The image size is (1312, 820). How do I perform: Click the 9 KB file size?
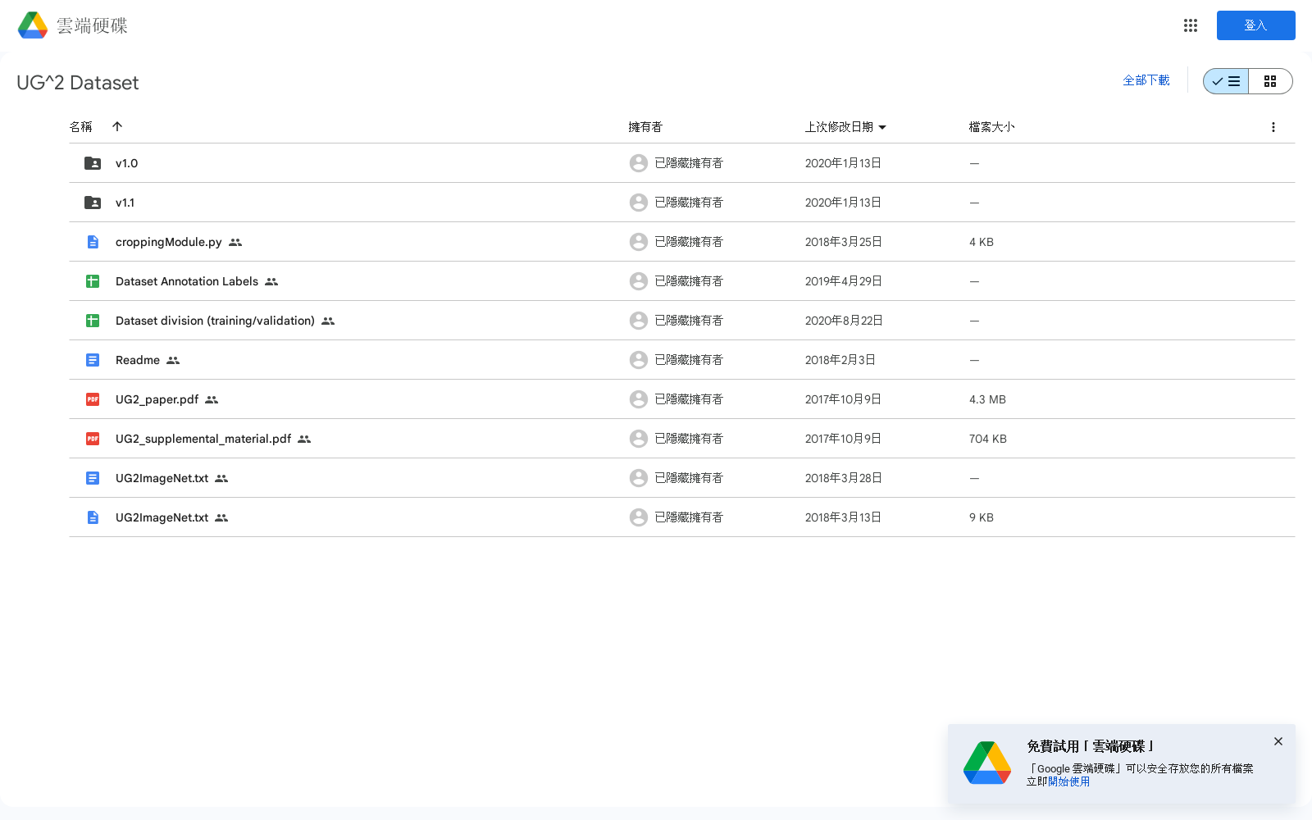point(981,517)
